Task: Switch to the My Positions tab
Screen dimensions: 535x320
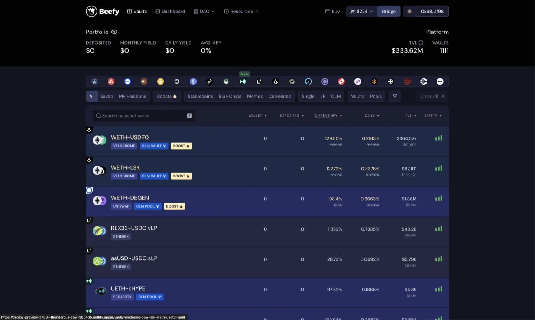Action: click(132, 96)
